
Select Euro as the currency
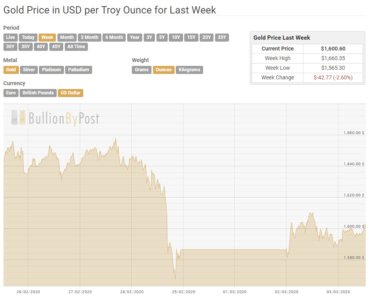tap(10, 93)
